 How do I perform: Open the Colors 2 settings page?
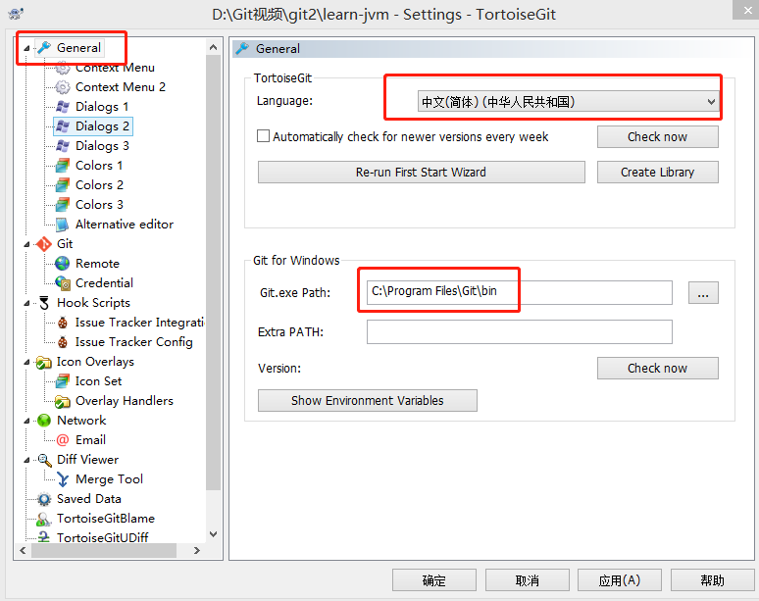pyautogui.click(x=99, y=185)
